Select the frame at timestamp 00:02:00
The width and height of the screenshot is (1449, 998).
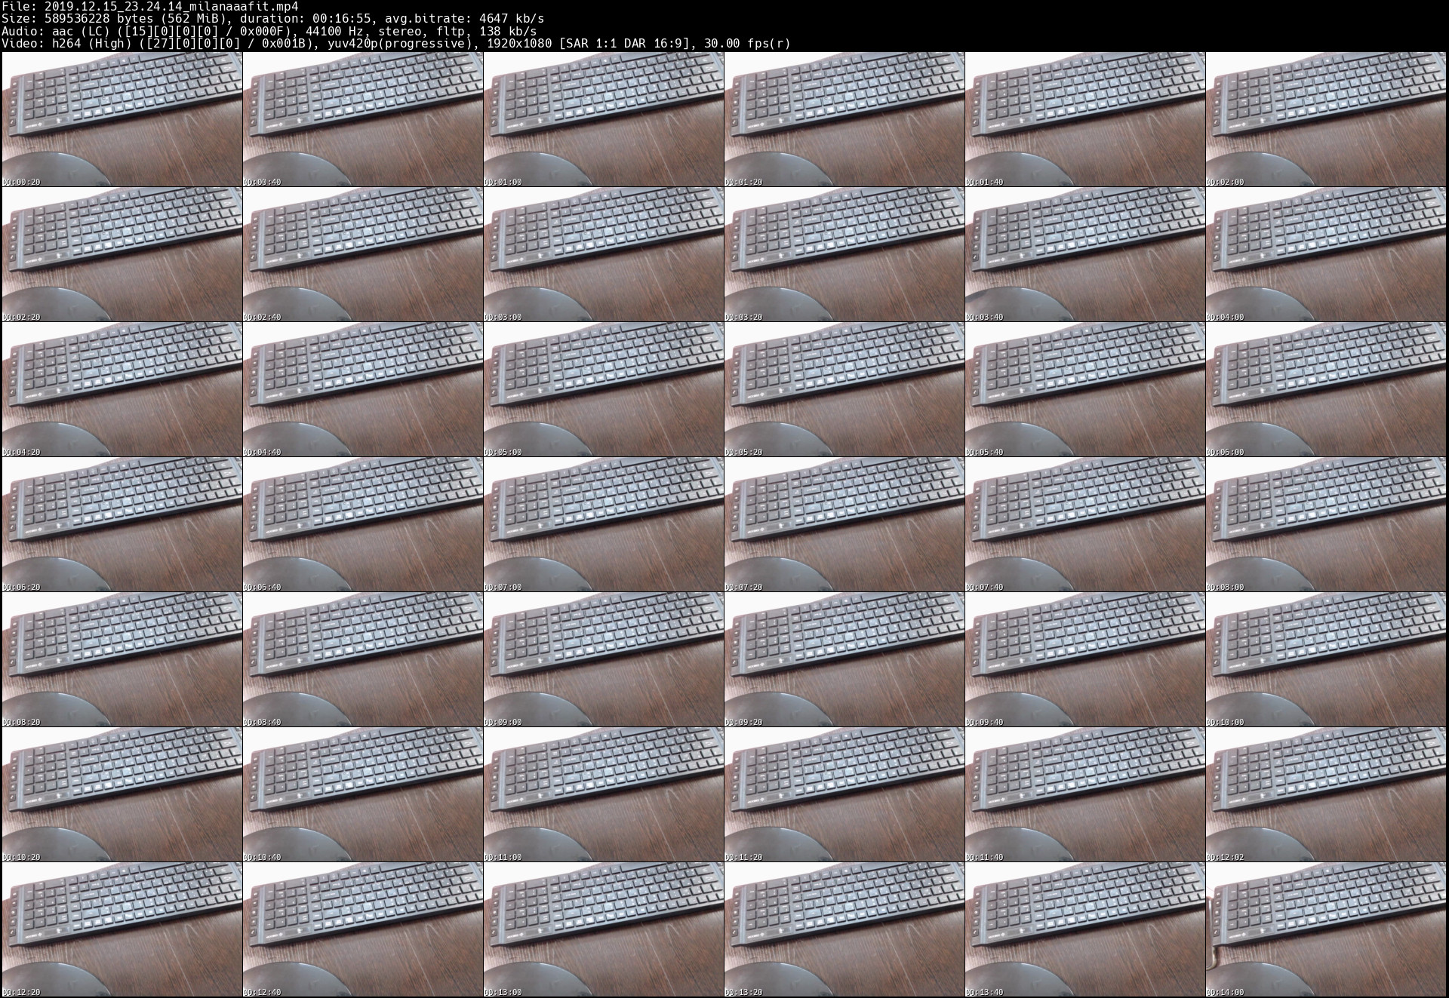tap(1326, 119)
